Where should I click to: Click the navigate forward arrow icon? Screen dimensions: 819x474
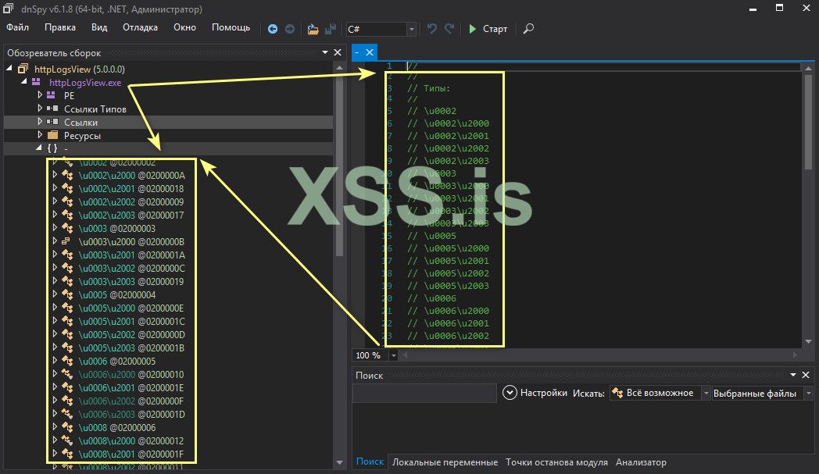(x=289, y=29)
